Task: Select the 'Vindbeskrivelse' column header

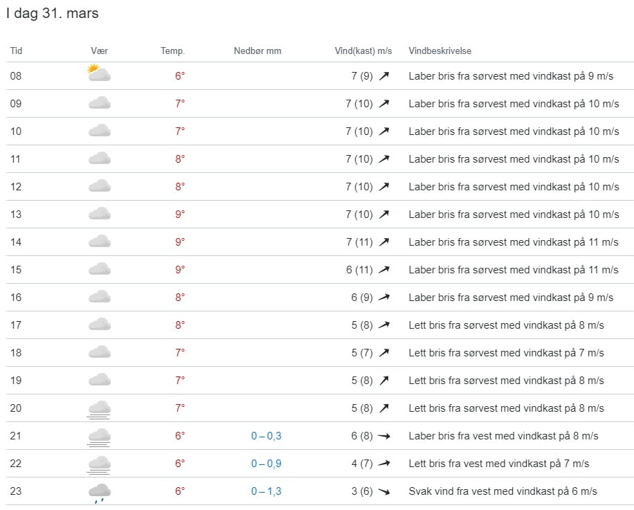Action: 440,51
